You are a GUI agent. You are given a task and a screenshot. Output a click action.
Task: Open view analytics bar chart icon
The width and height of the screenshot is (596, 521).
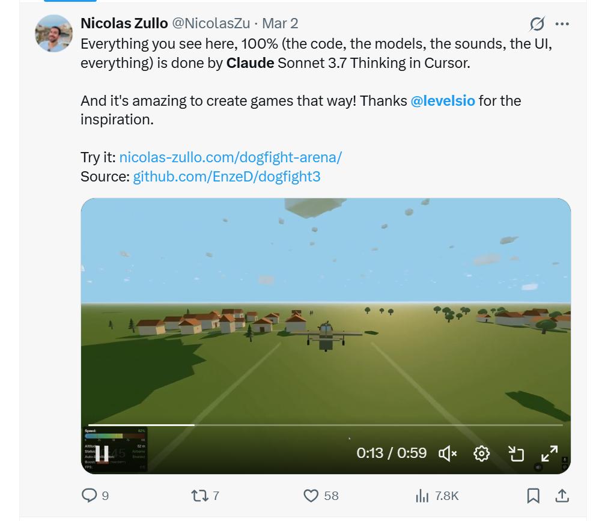coord(422,496)
